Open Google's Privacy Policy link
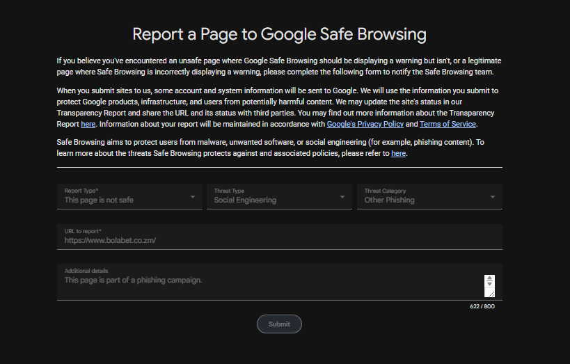570x364 pixels. pyautogui.click(x=365, y=125)
